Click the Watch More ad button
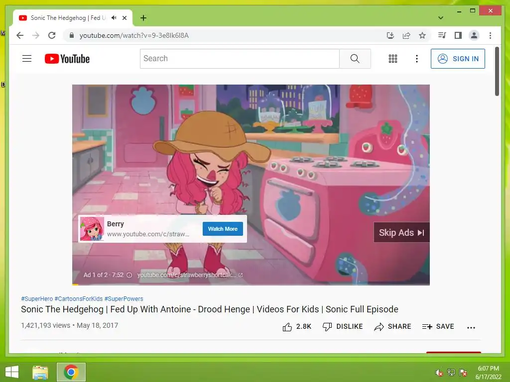The image size is (510, 382). pos(223,229)
